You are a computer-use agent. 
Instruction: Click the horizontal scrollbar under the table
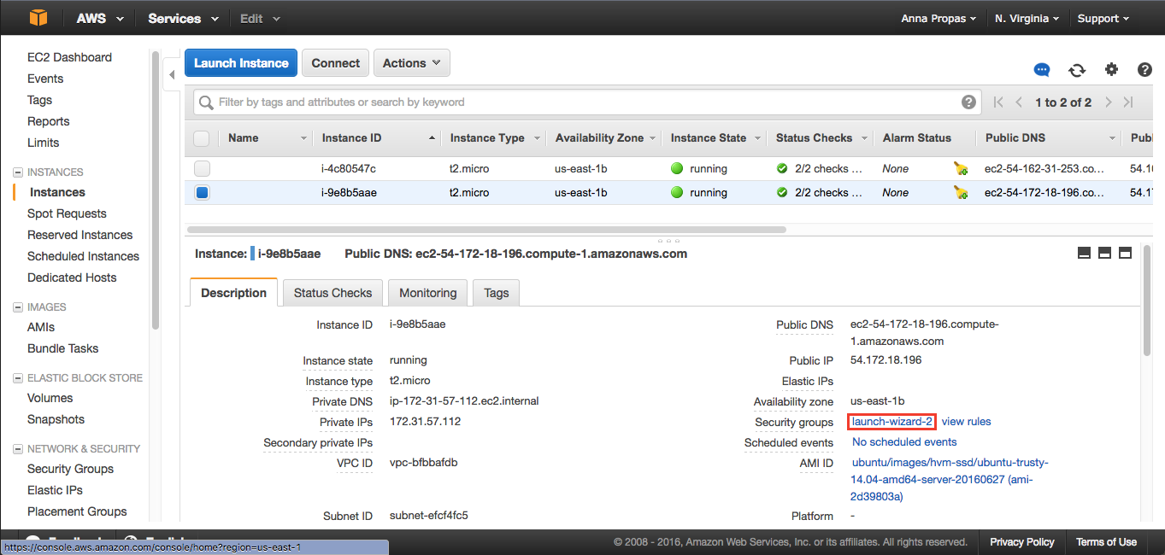pyautogui.click(x=486, y=230)
